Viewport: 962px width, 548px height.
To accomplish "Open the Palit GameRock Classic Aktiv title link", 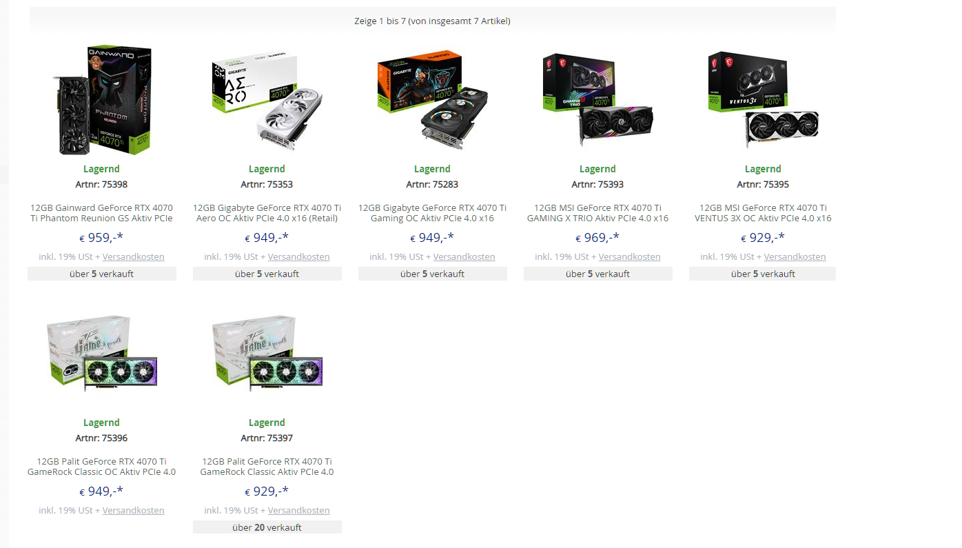I will [x=267, y=467].
